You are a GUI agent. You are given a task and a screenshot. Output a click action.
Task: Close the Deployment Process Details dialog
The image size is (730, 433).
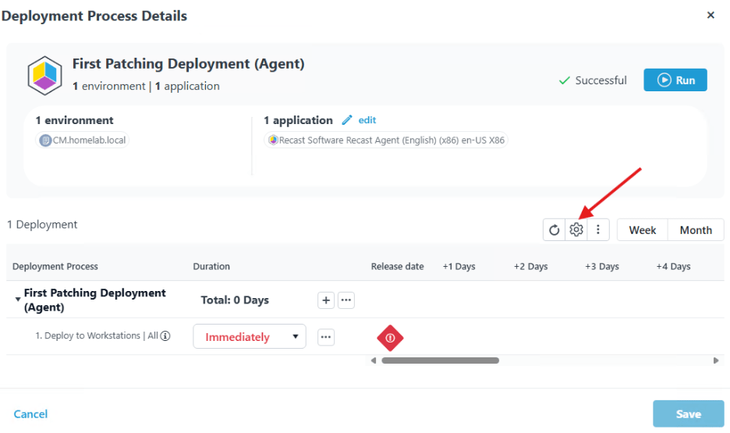pos(711,15)
